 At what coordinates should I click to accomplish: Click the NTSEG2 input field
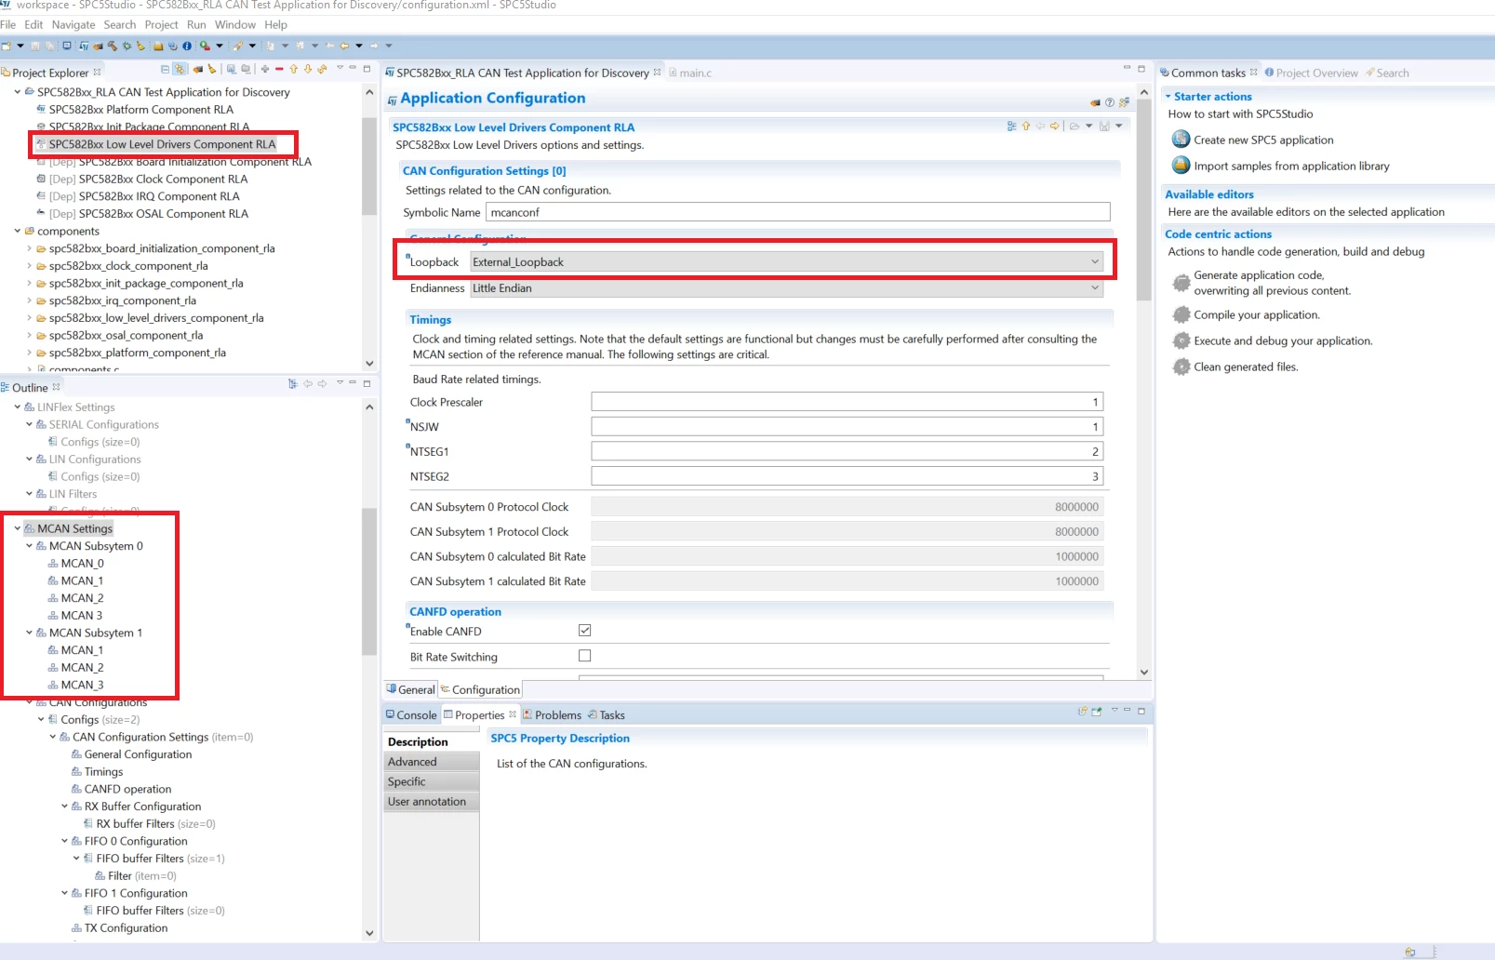point(848,476)
